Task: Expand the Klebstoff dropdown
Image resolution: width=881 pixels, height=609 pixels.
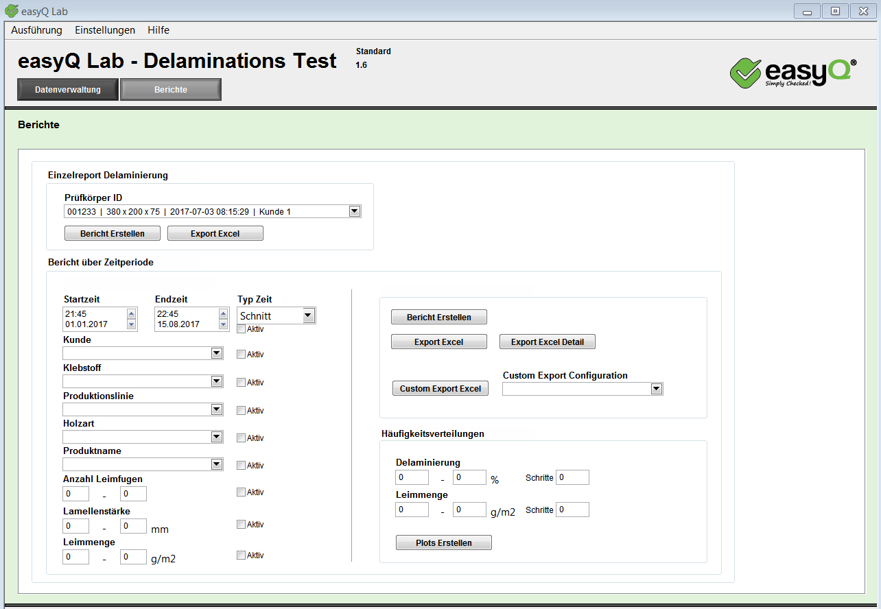Action: click(217, 381)
